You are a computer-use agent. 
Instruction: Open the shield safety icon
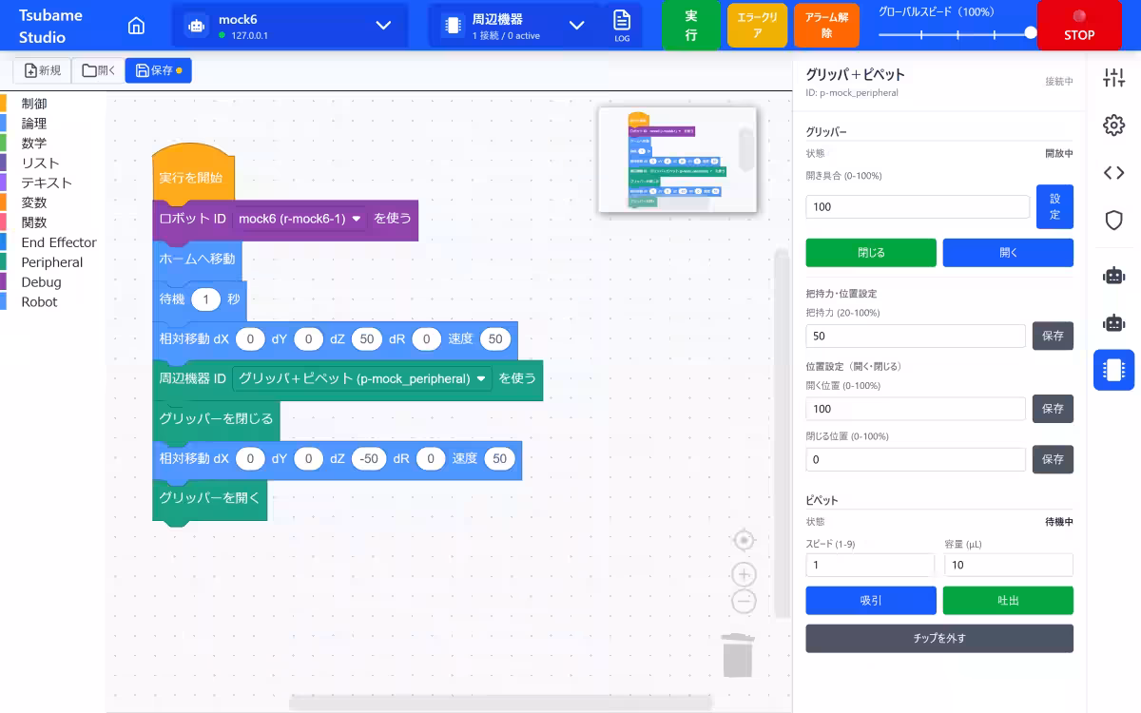click(x=1113, y=221)
